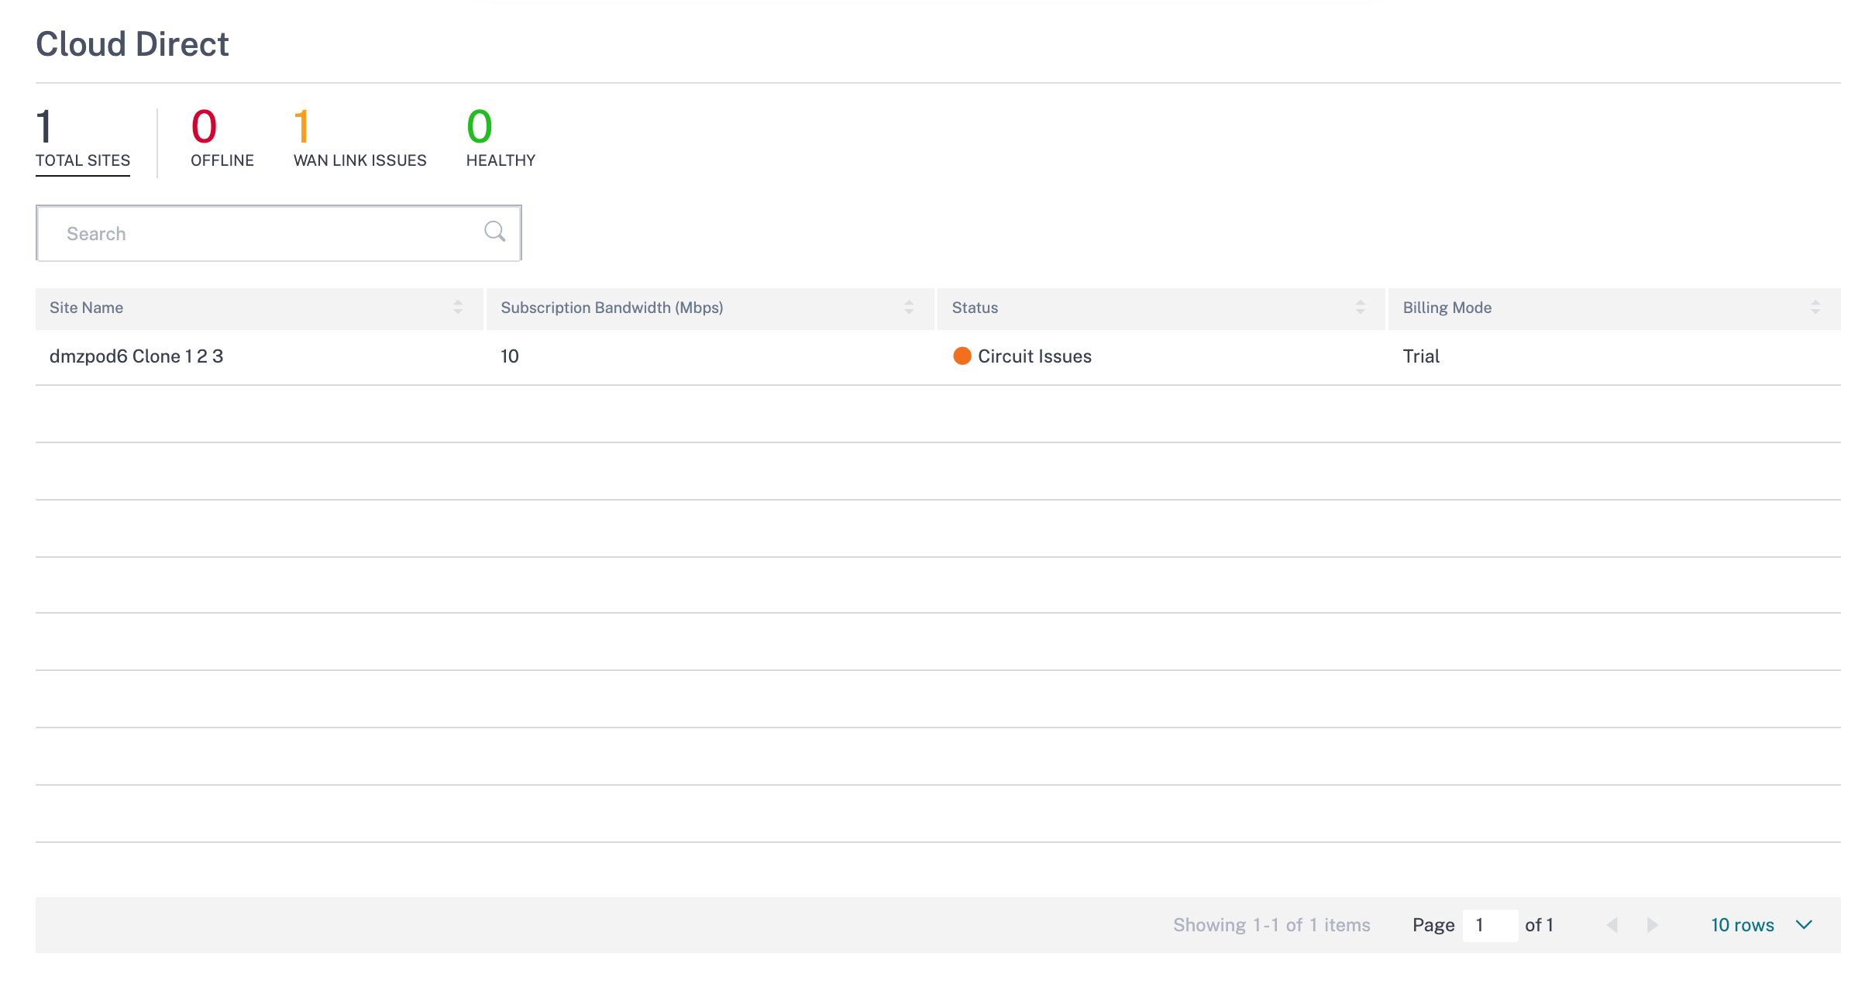Select the Trial billing mode cell
The height and width of the screenshot is (984, 1858).
coord(1421,356)
